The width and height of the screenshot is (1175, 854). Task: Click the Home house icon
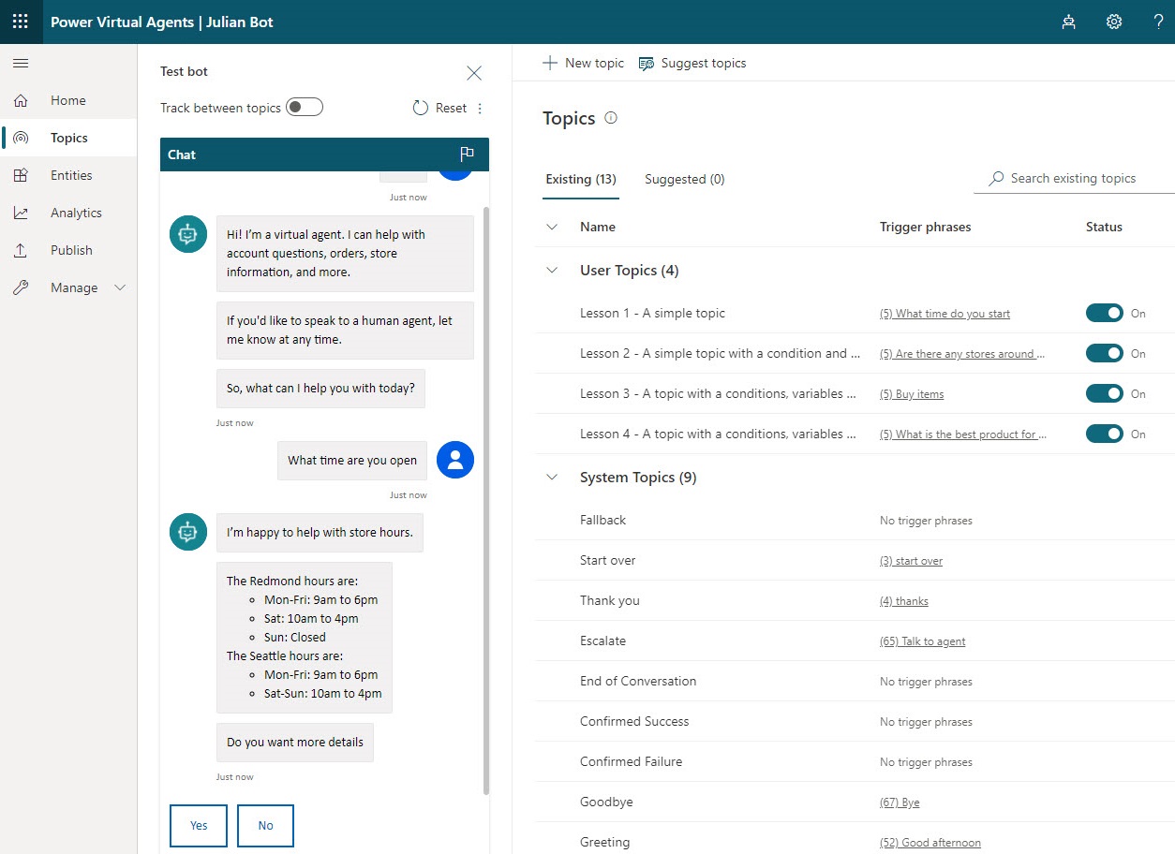click(21, 100)
